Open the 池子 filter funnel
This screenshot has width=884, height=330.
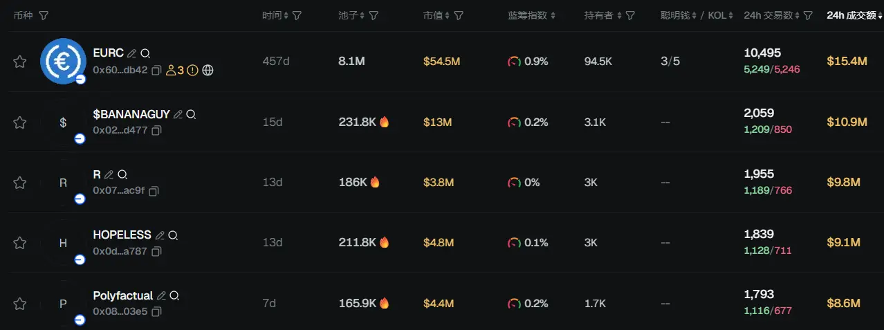374,15
